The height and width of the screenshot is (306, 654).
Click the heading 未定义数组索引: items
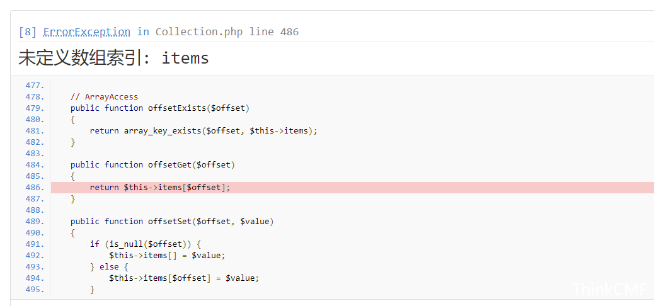tap(113, 58)
